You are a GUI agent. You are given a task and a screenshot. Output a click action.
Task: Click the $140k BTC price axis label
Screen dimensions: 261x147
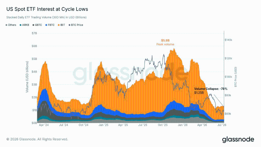click(x=228, y=40)
